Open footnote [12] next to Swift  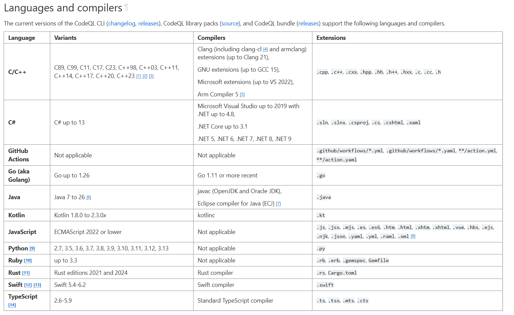click(28, 285)
